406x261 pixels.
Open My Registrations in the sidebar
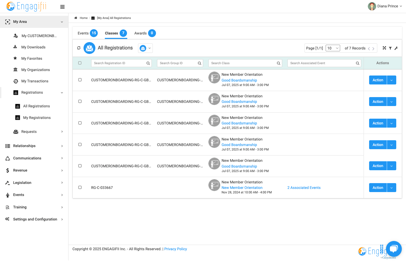click(x=37, y=118)
